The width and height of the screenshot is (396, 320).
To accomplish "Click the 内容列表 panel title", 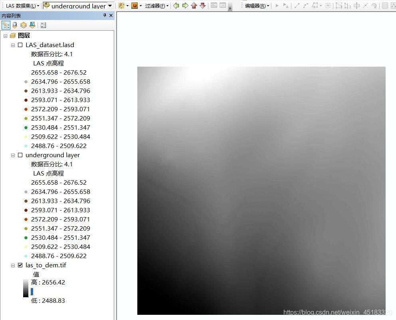I will tap(11, 16).
